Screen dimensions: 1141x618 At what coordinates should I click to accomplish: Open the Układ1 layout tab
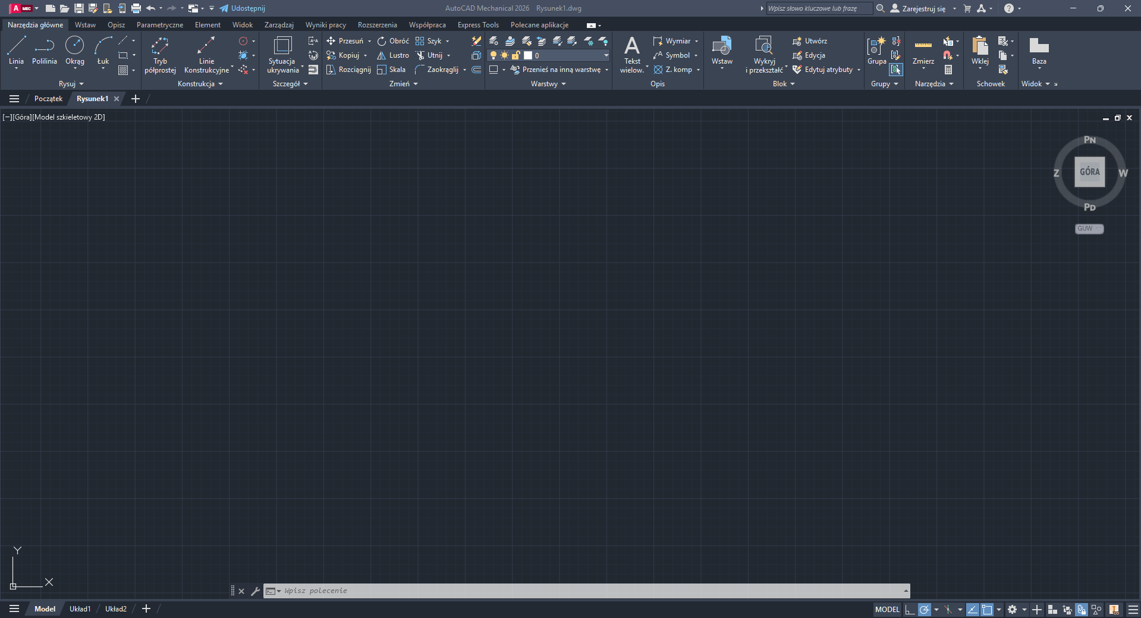tap(80, 609)
